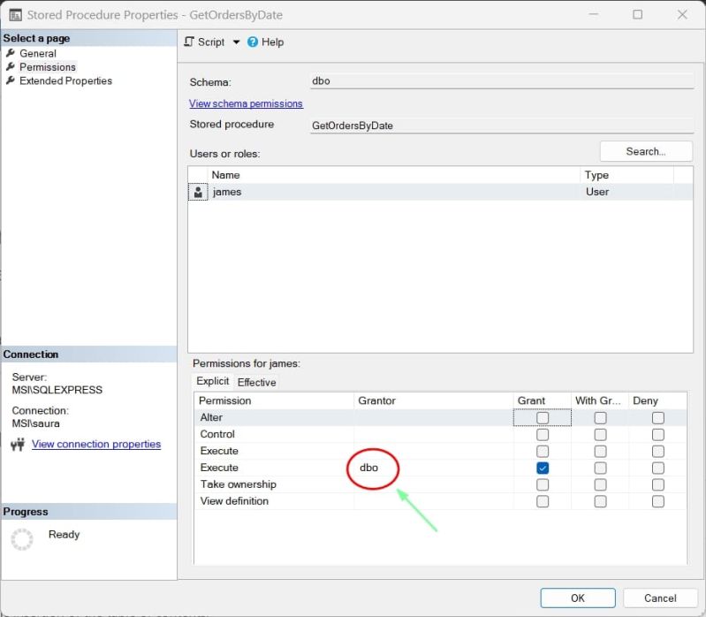The height and width of the screenshot is (617, 706).
Task: Open the Permissions page
Action: (x=48, y=67)
